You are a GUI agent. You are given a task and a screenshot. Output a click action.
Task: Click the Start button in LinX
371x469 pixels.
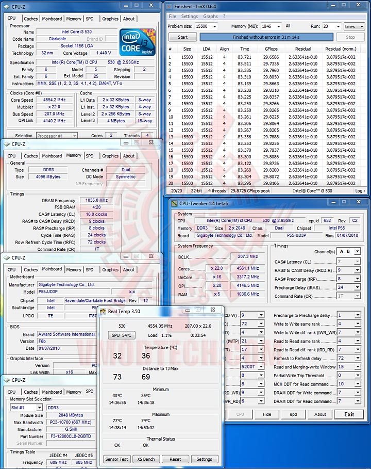click(x=182, y=37)
